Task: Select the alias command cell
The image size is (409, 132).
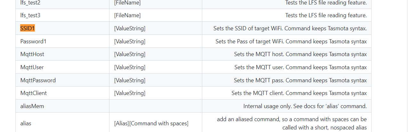Action: 62,123
